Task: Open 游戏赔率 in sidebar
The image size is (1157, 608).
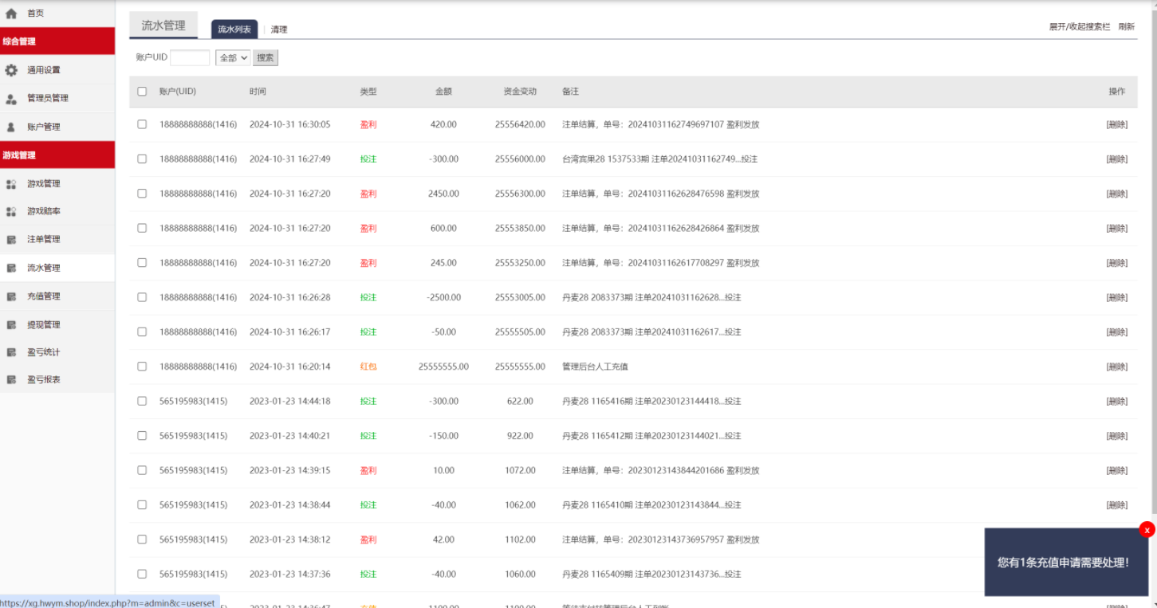Action: (44, 212)
